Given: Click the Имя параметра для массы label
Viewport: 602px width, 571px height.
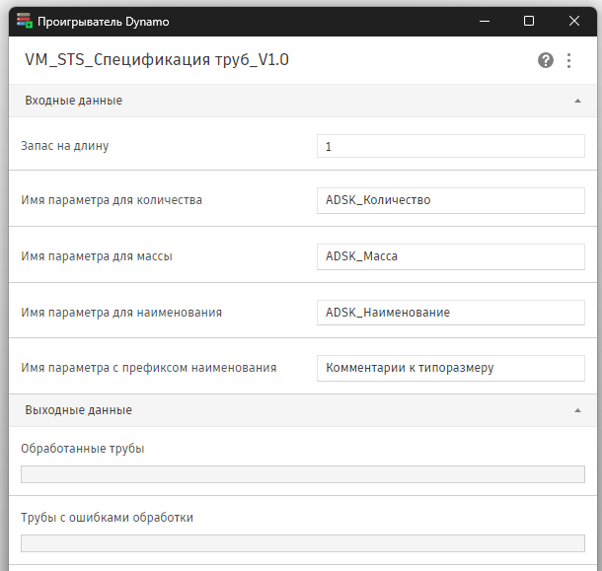Looking at the screenshot, I should click(97, 256).
